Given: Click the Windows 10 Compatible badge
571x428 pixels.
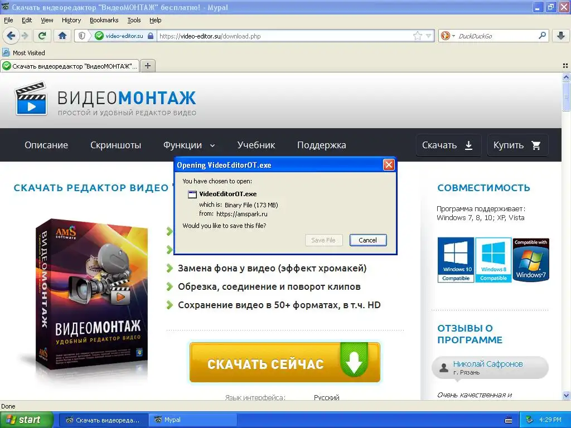Looking at the screenshot, I should click(456, 260).
